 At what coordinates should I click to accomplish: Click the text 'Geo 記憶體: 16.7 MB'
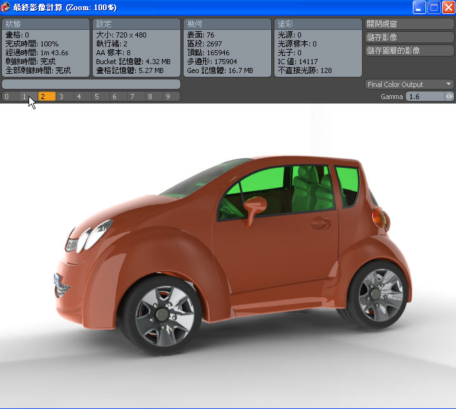(x=220, y=70)
